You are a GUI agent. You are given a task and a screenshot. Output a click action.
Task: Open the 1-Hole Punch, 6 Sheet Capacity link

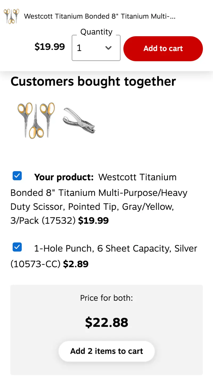click(104, 256)
